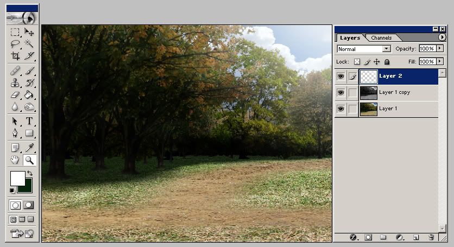Screen dimensions: 454x247
Task: Switch to the Channels tab
Action: (x=381, y=38)
